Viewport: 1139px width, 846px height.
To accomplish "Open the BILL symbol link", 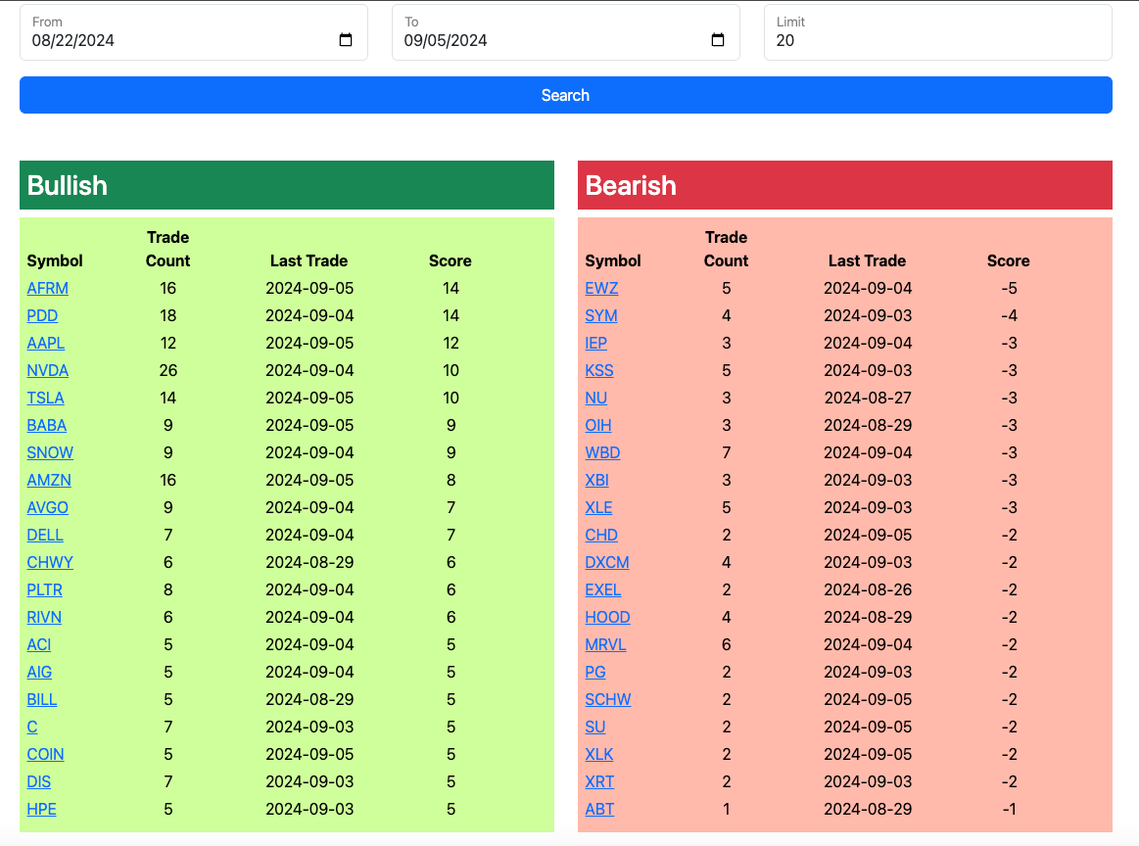I will [41, 699].
